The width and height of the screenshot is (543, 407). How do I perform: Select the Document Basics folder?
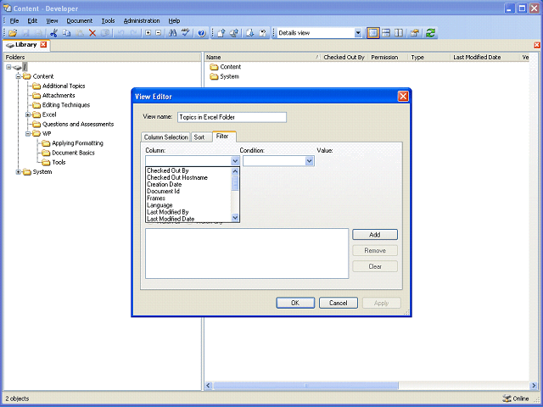coord(73,153)
